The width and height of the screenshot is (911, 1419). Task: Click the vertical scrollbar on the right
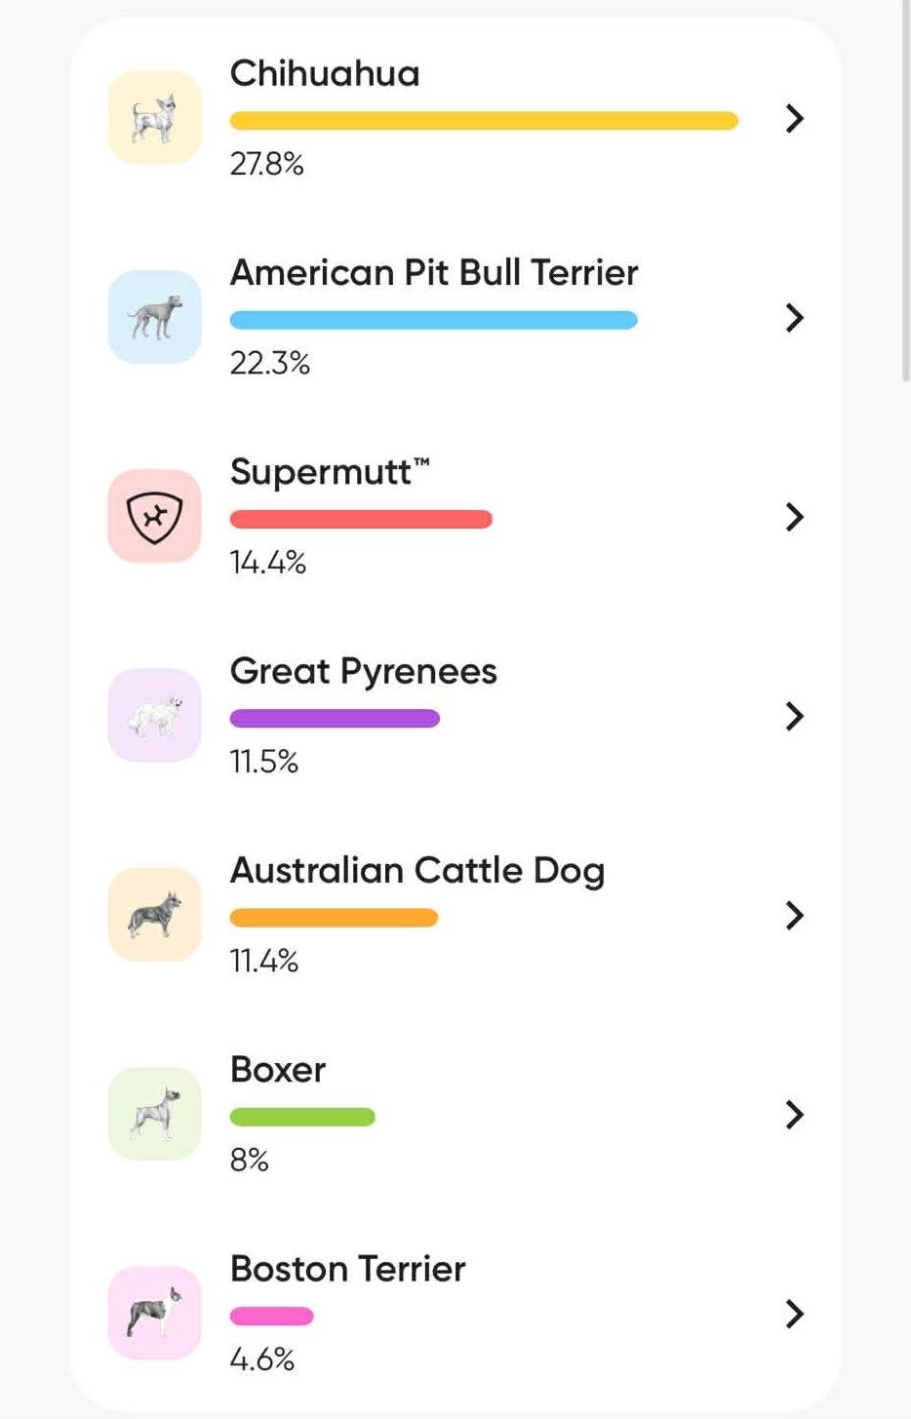[x=905, y=195]
